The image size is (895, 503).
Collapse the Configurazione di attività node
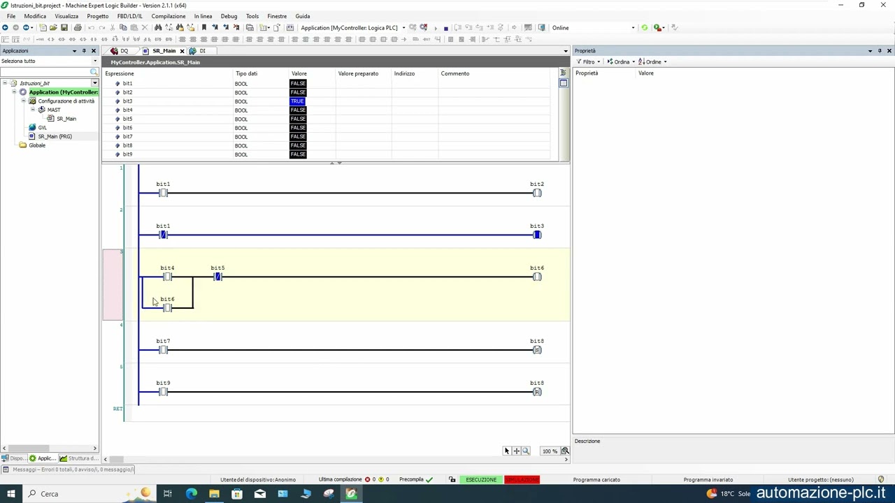pyautogui.click(x=23, y=101)
